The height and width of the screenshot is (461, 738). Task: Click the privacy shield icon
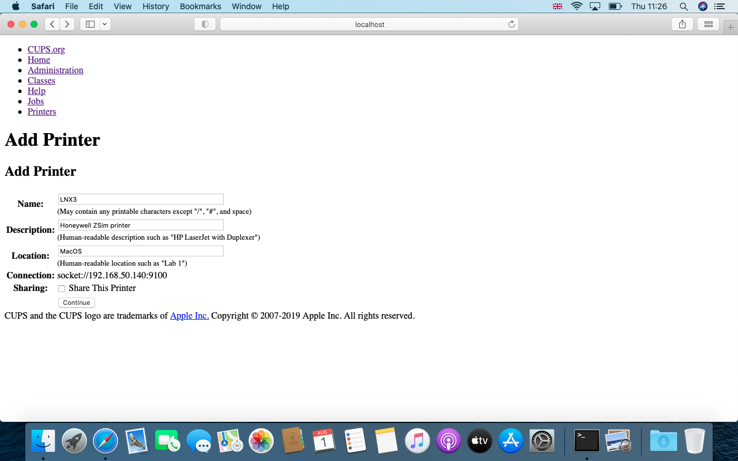point(205,24)
